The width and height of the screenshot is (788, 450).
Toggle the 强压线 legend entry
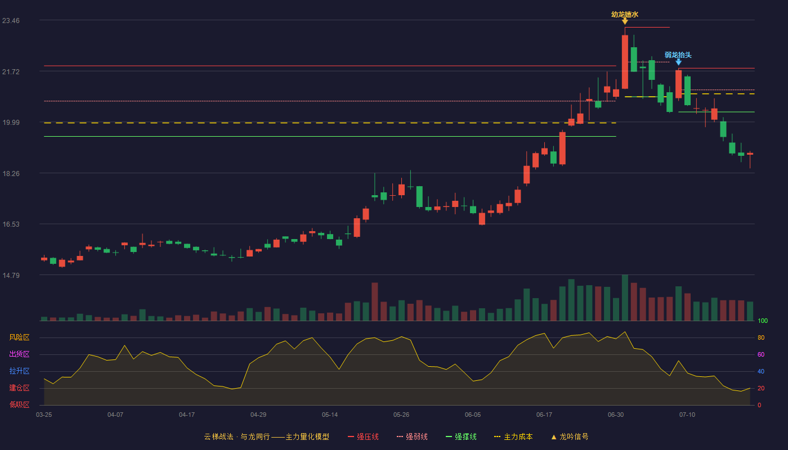click(363, 436)
